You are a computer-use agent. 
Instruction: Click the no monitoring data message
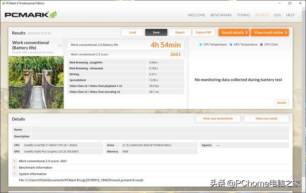[238, 79]
